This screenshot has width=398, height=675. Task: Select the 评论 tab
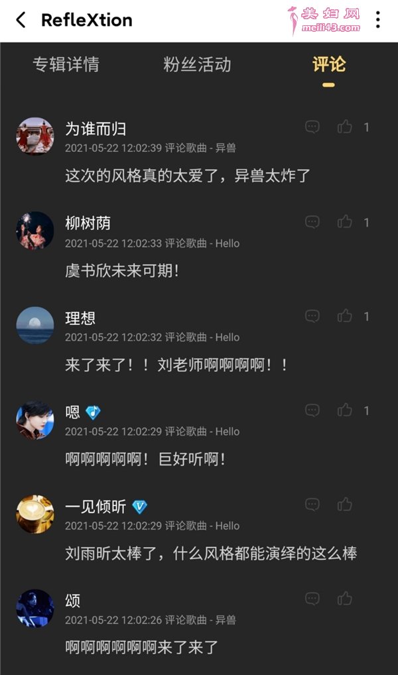tap(329, 64)
